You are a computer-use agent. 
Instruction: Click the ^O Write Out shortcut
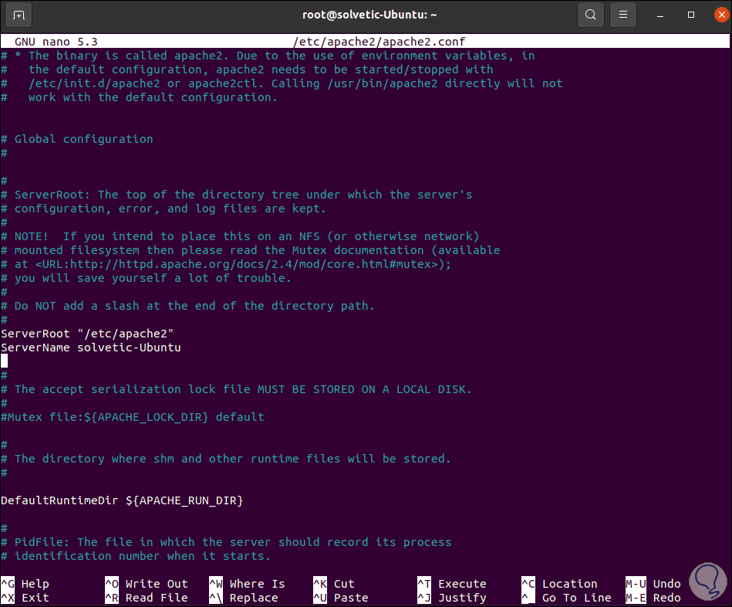pyautogui.click(x=146, y=584)
